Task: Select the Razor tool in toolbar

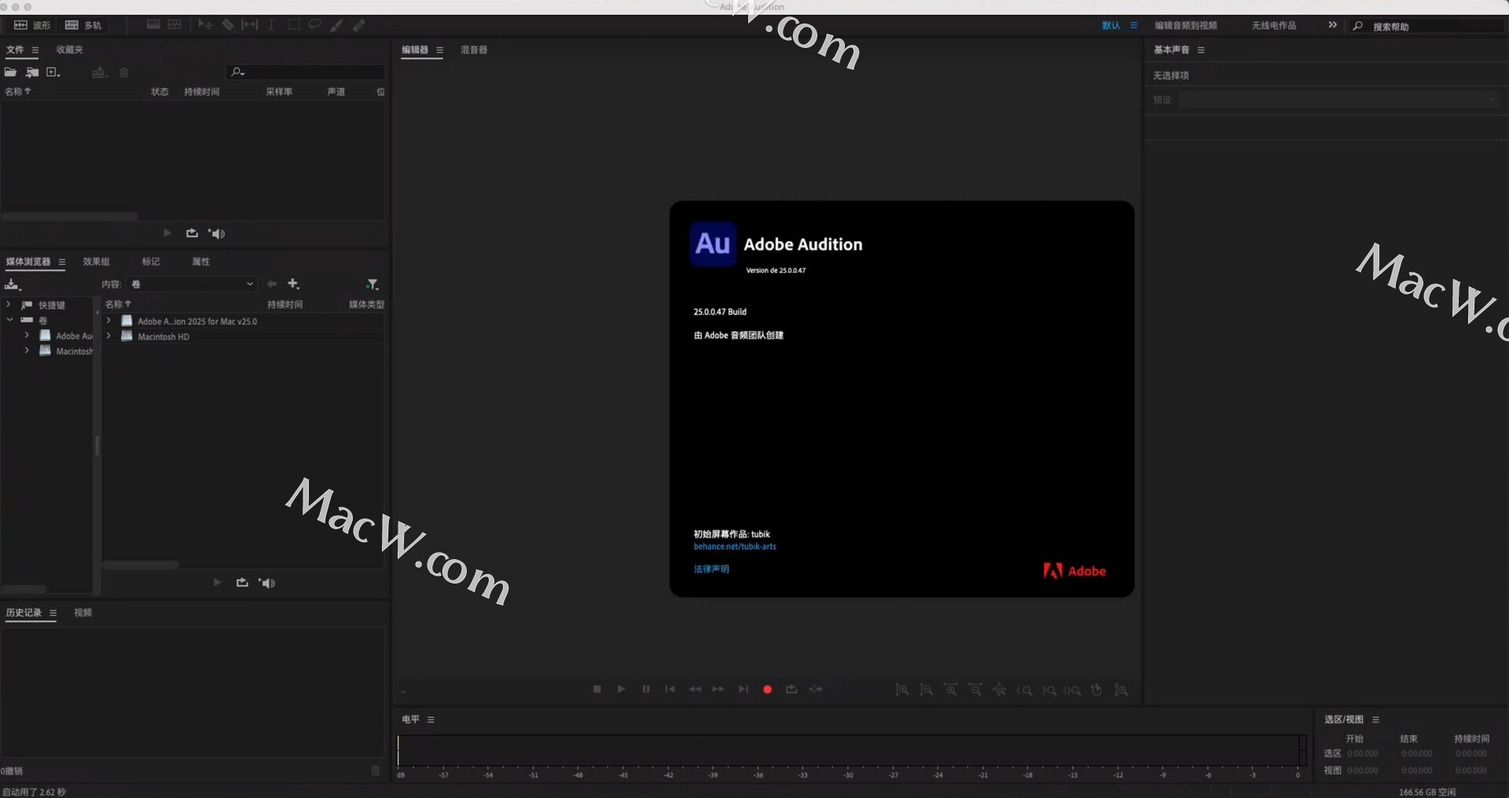Action: click(x=228, y=25)
